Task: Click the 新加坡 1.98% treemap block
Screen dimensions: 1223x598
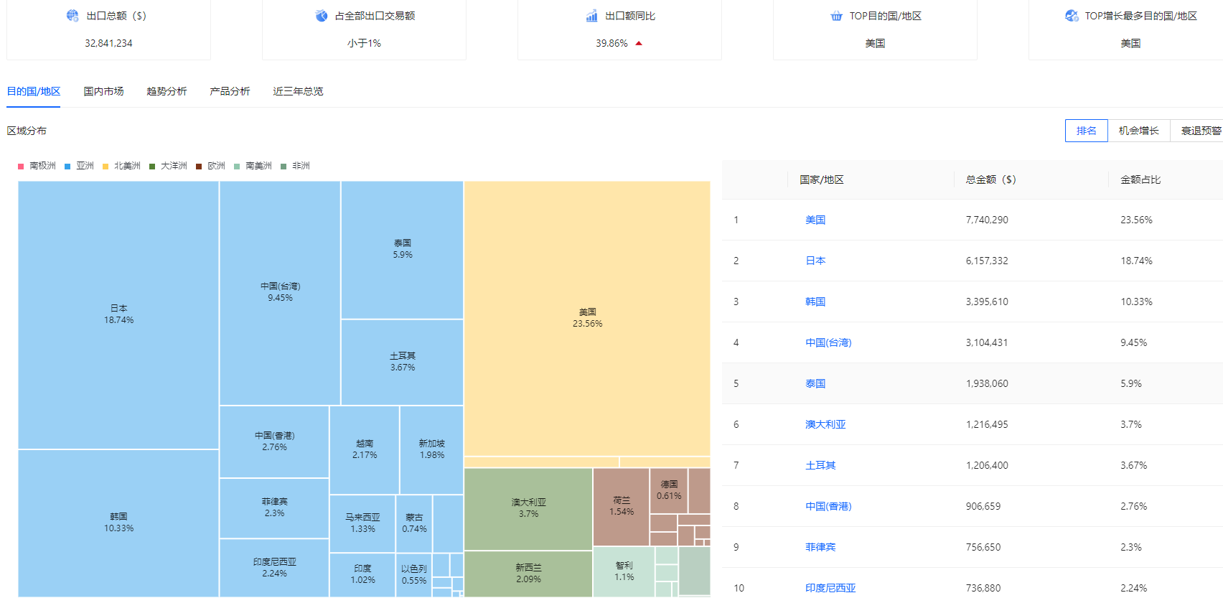Action: point(431,449)
